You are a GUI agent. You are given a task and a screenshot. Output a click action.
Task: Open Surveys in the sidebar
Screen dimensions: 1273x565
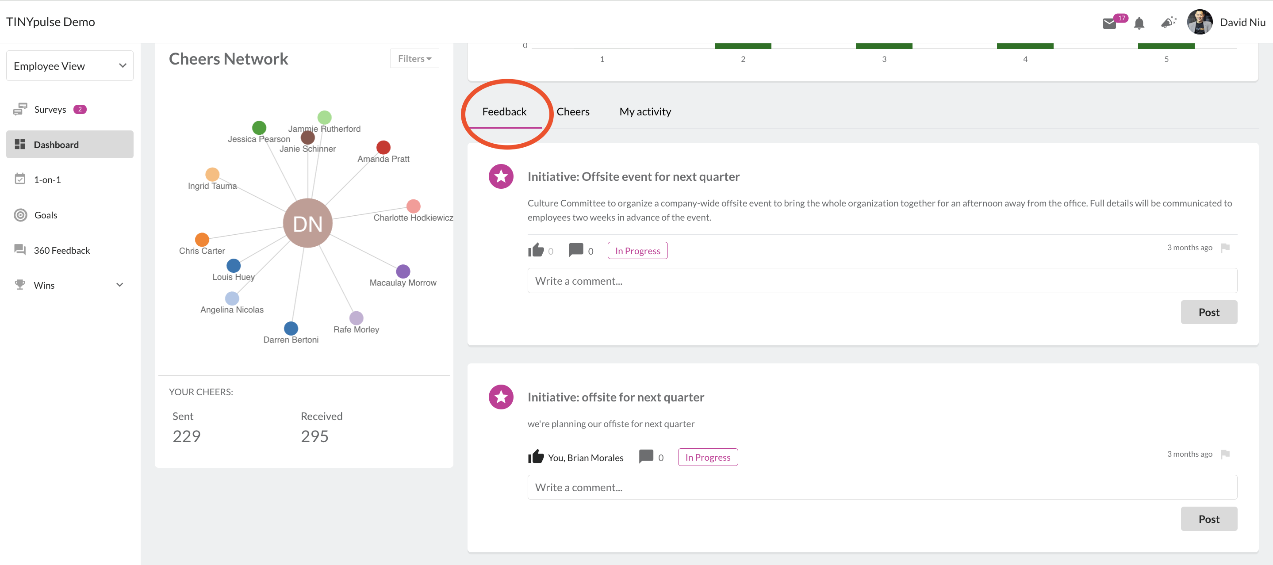[x=70, y=109]
